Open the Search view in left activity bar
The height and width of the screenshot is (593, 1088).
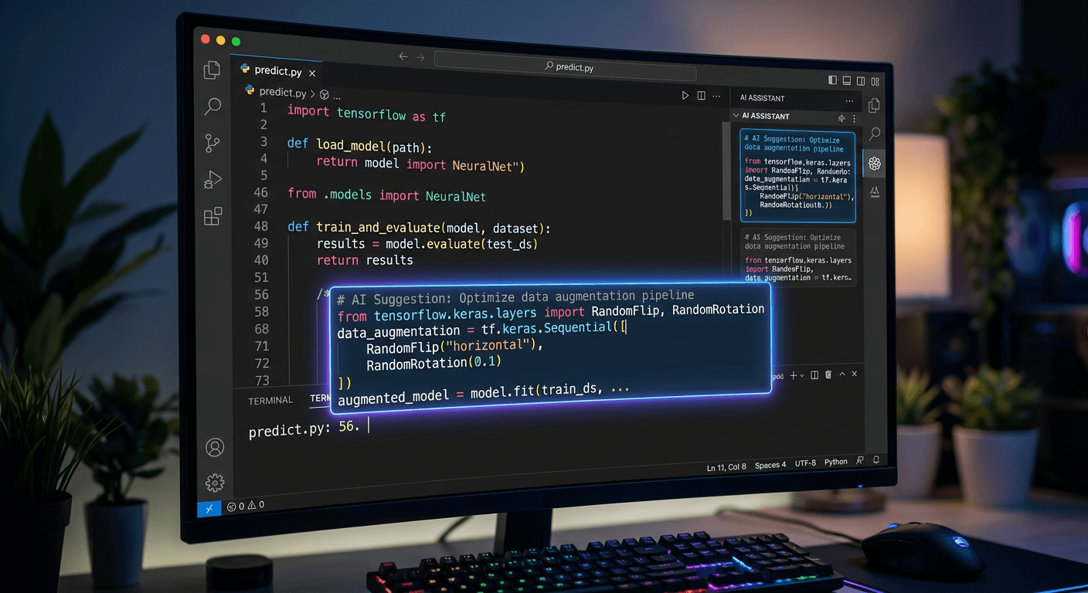tap(212, 107)
